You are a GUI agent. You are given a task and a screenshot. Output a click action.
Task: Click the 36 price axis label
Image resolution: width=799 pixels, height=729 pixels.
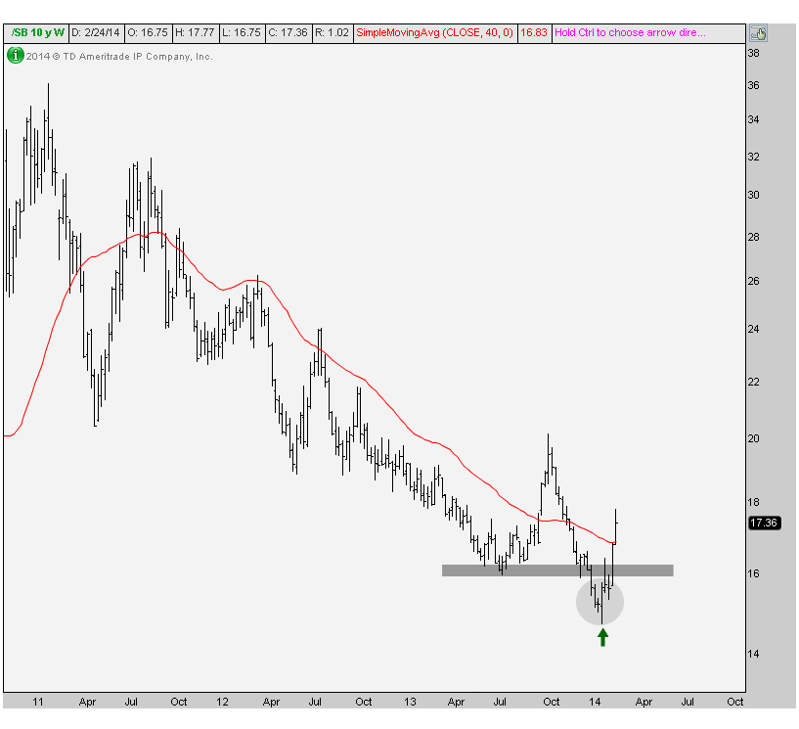753,85
